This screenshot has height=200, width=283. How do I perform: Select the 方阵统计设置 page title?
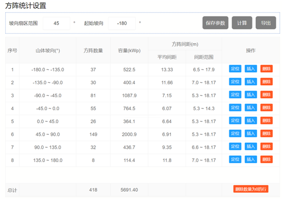coord(26,6)
